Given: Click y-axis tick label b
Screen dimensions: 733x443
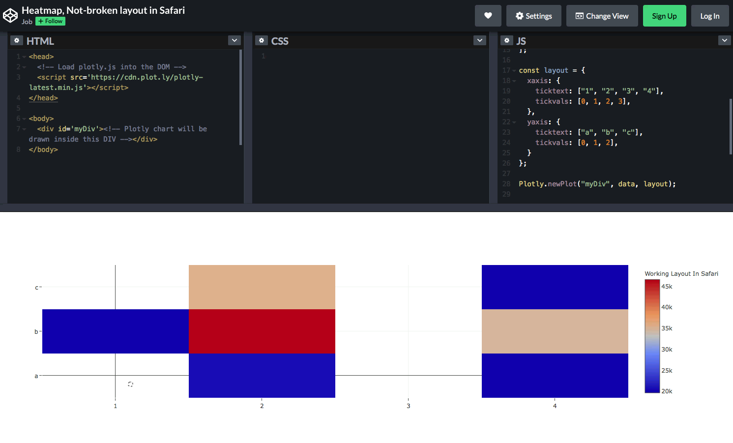Looking at the screenshot, I should pos(36,332).
